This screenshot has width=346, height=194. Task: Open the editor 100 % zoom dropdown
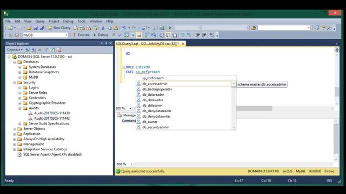click(130, 108)
